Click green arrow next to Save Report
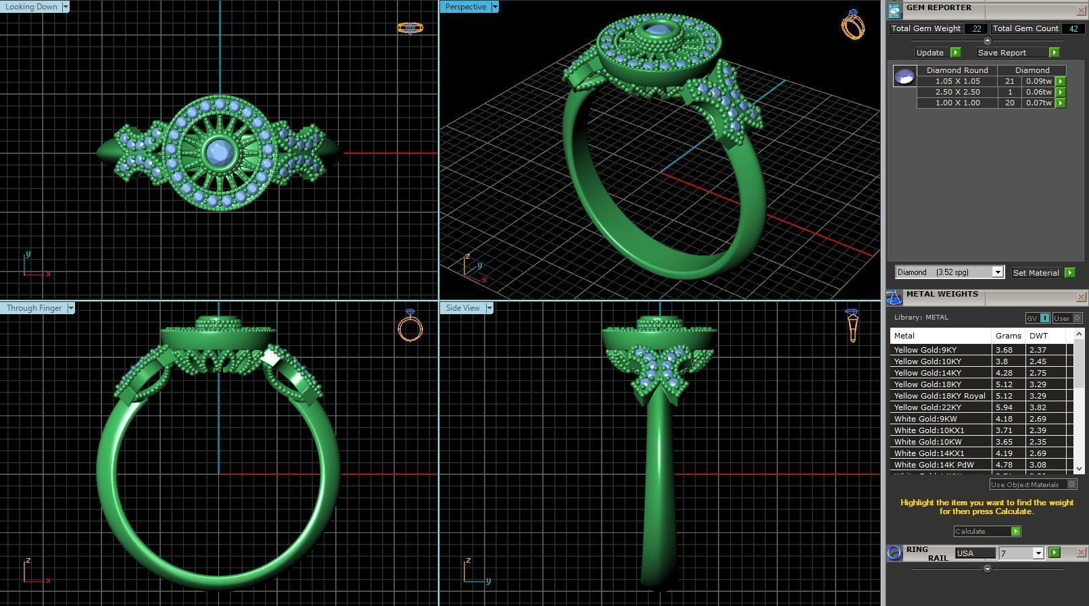The image size is (1089, 606). 1054,53
